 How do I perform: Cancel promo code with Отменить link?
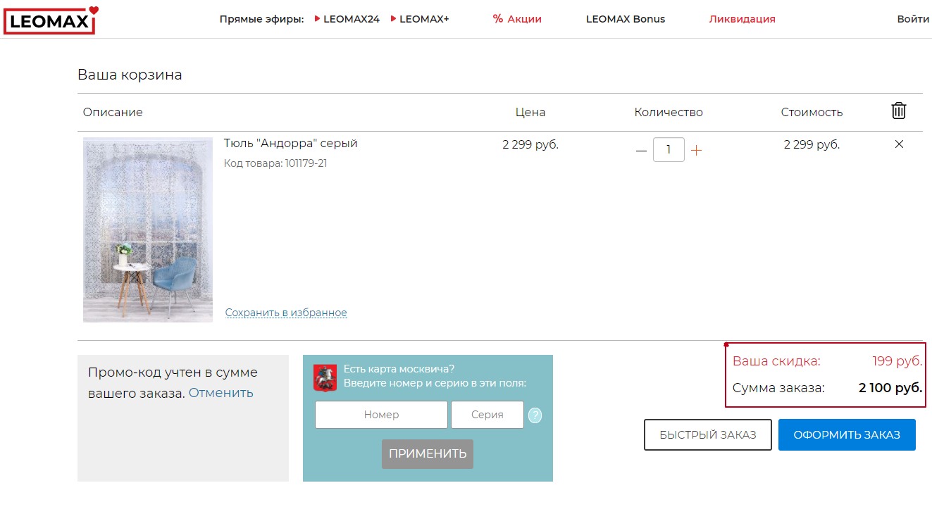point(220,393)
